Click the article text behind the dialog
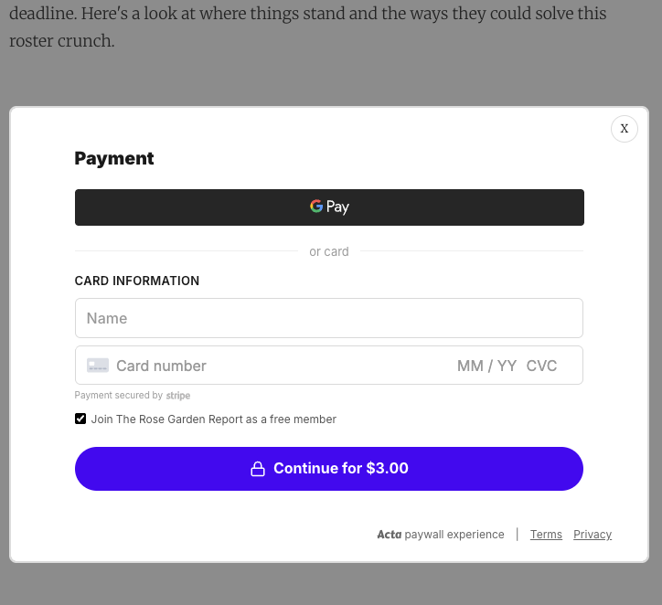This screenshot has width=662, height=605. click(308, 27)
